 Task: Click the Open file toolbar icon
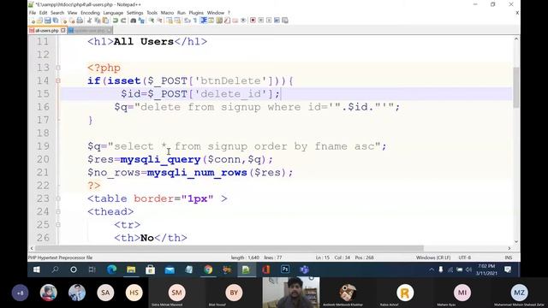[40, 21]
